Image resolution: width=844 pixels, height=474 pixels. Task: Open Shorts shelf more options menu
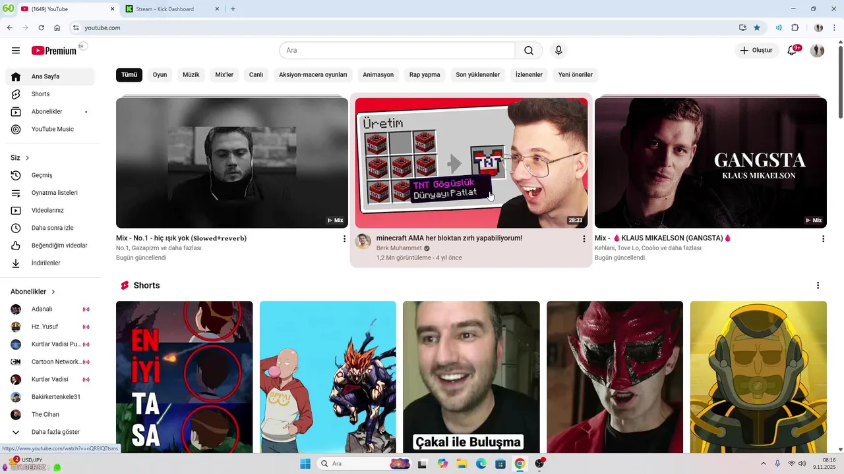(818, 286)
